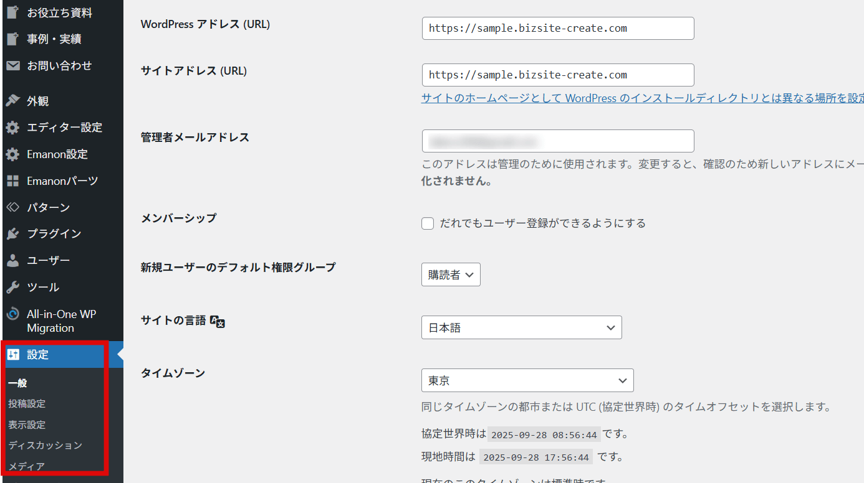Click the お問い合わせ envelope icon

pyautogui.click(x=12, y=65)
